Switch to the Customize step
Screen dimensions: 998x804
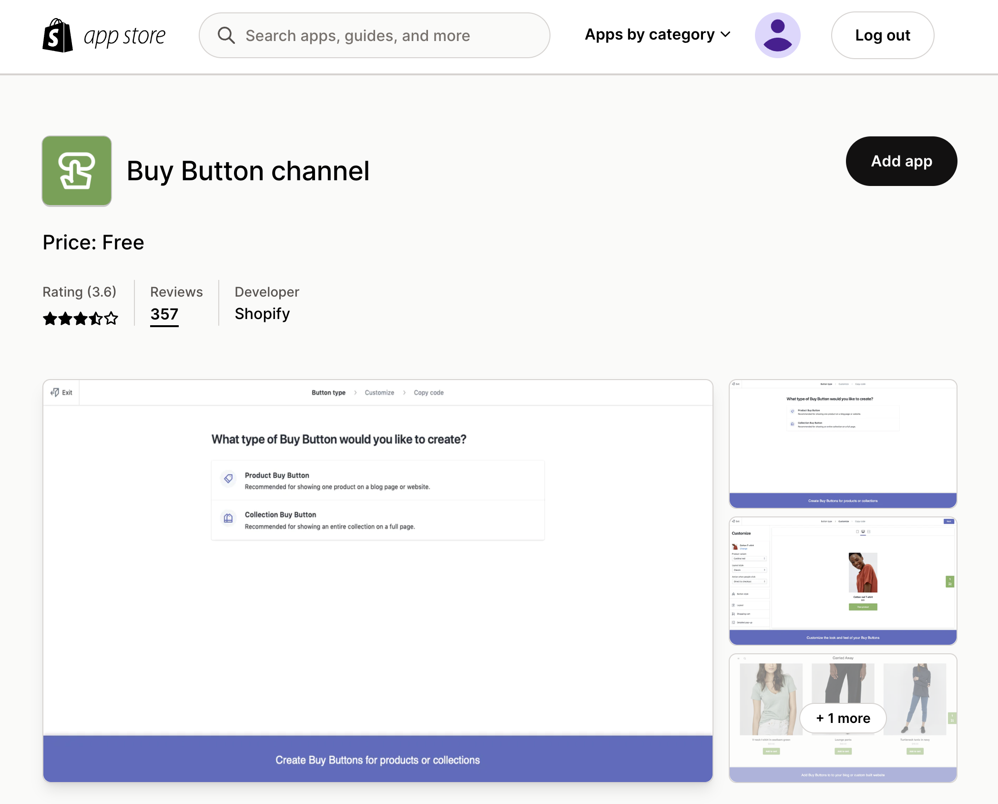[x=379, y=392]
